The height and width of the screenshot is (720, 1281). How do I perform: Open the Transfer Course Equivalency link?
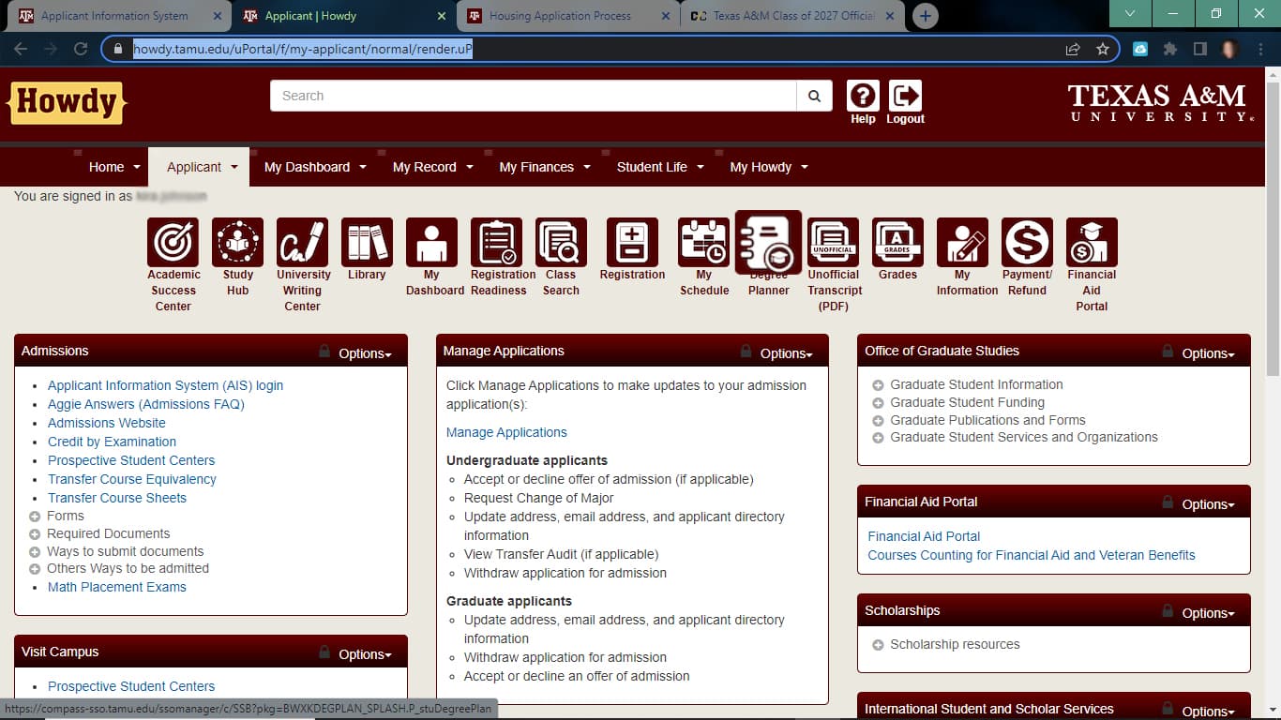pos(132,479)
